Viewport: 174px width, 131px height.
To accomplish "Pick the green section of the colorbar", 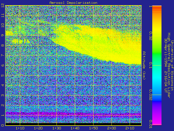I will [157, 53].
